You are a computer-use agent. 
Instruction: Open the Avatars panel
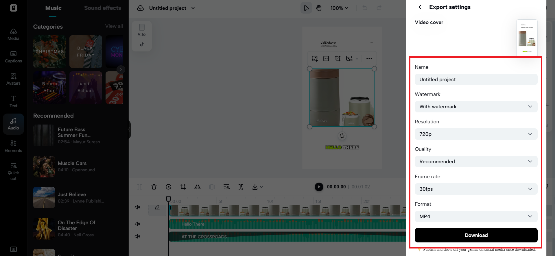pyautogui.click(x=13, y=79)
